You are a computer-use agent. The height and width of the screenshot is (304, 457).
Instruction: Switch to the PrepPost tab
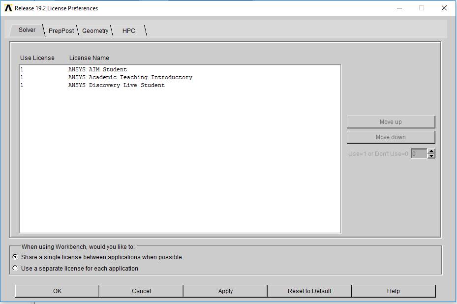click(x=61, y=30)
